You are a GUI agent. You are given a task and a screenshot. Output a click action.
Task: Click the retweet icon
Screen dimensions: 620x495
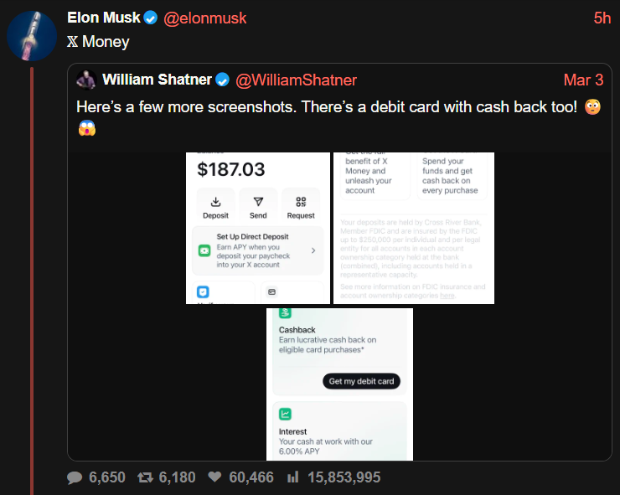[145, 477]
